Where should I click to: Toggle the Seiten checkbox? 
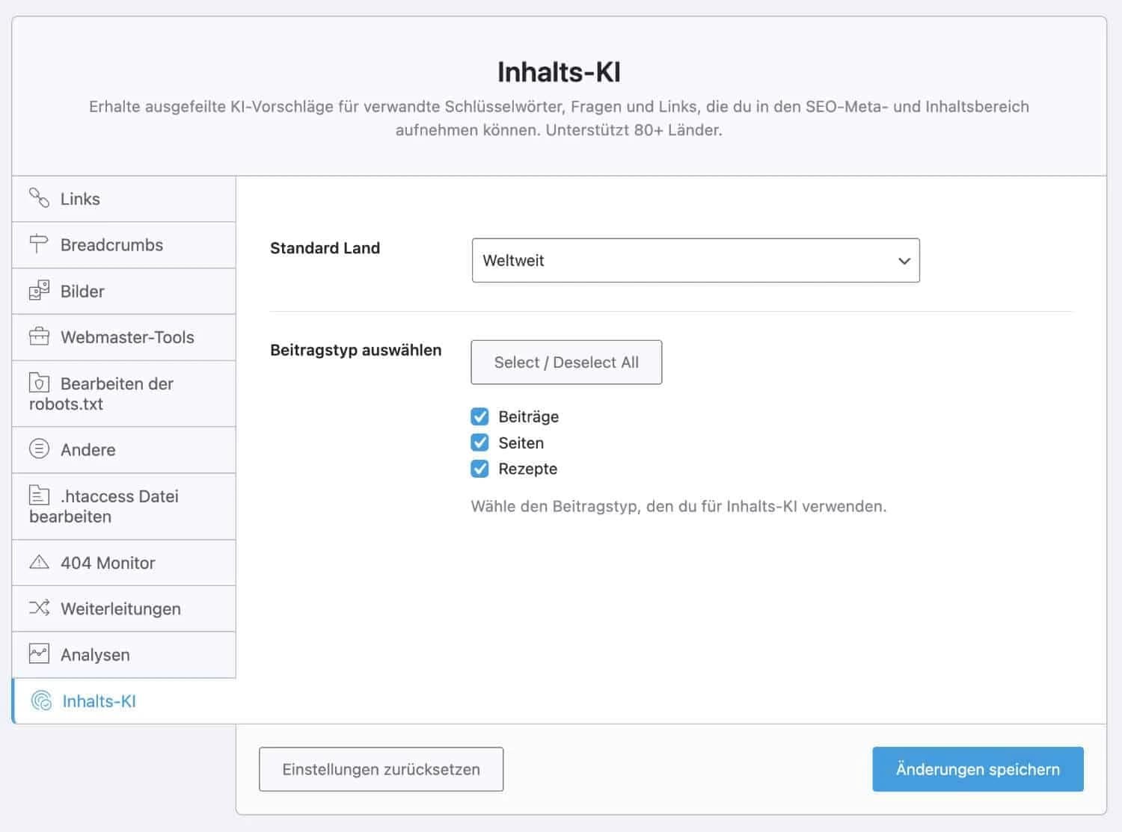pos(479,443)
